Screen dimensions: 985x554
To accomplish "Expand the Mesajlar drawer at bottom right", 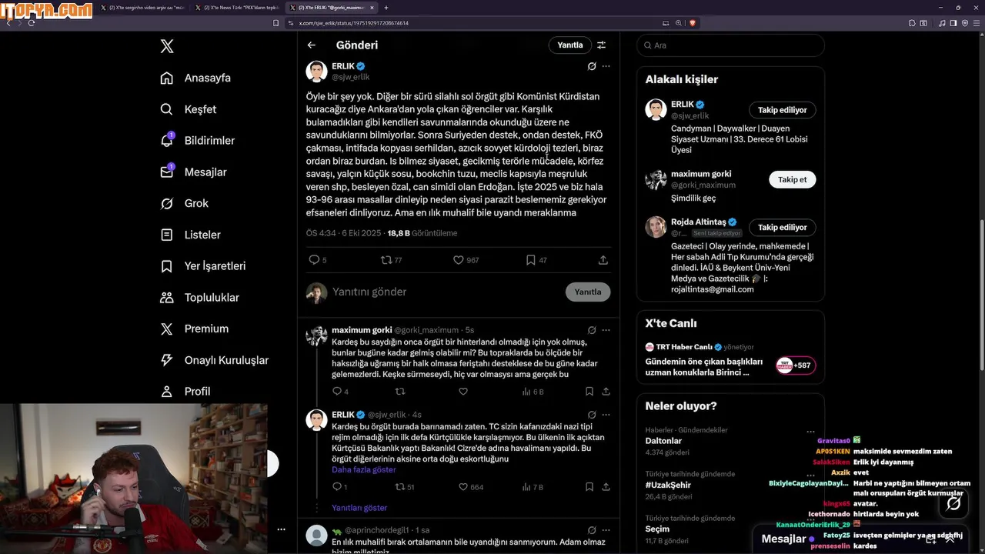I will (950, 539).
